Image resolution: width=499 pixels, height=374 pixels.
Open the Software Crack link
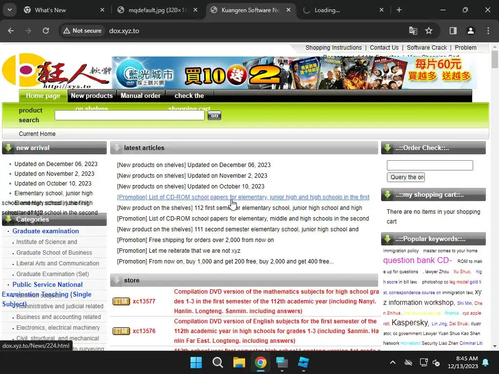point(427,48)
